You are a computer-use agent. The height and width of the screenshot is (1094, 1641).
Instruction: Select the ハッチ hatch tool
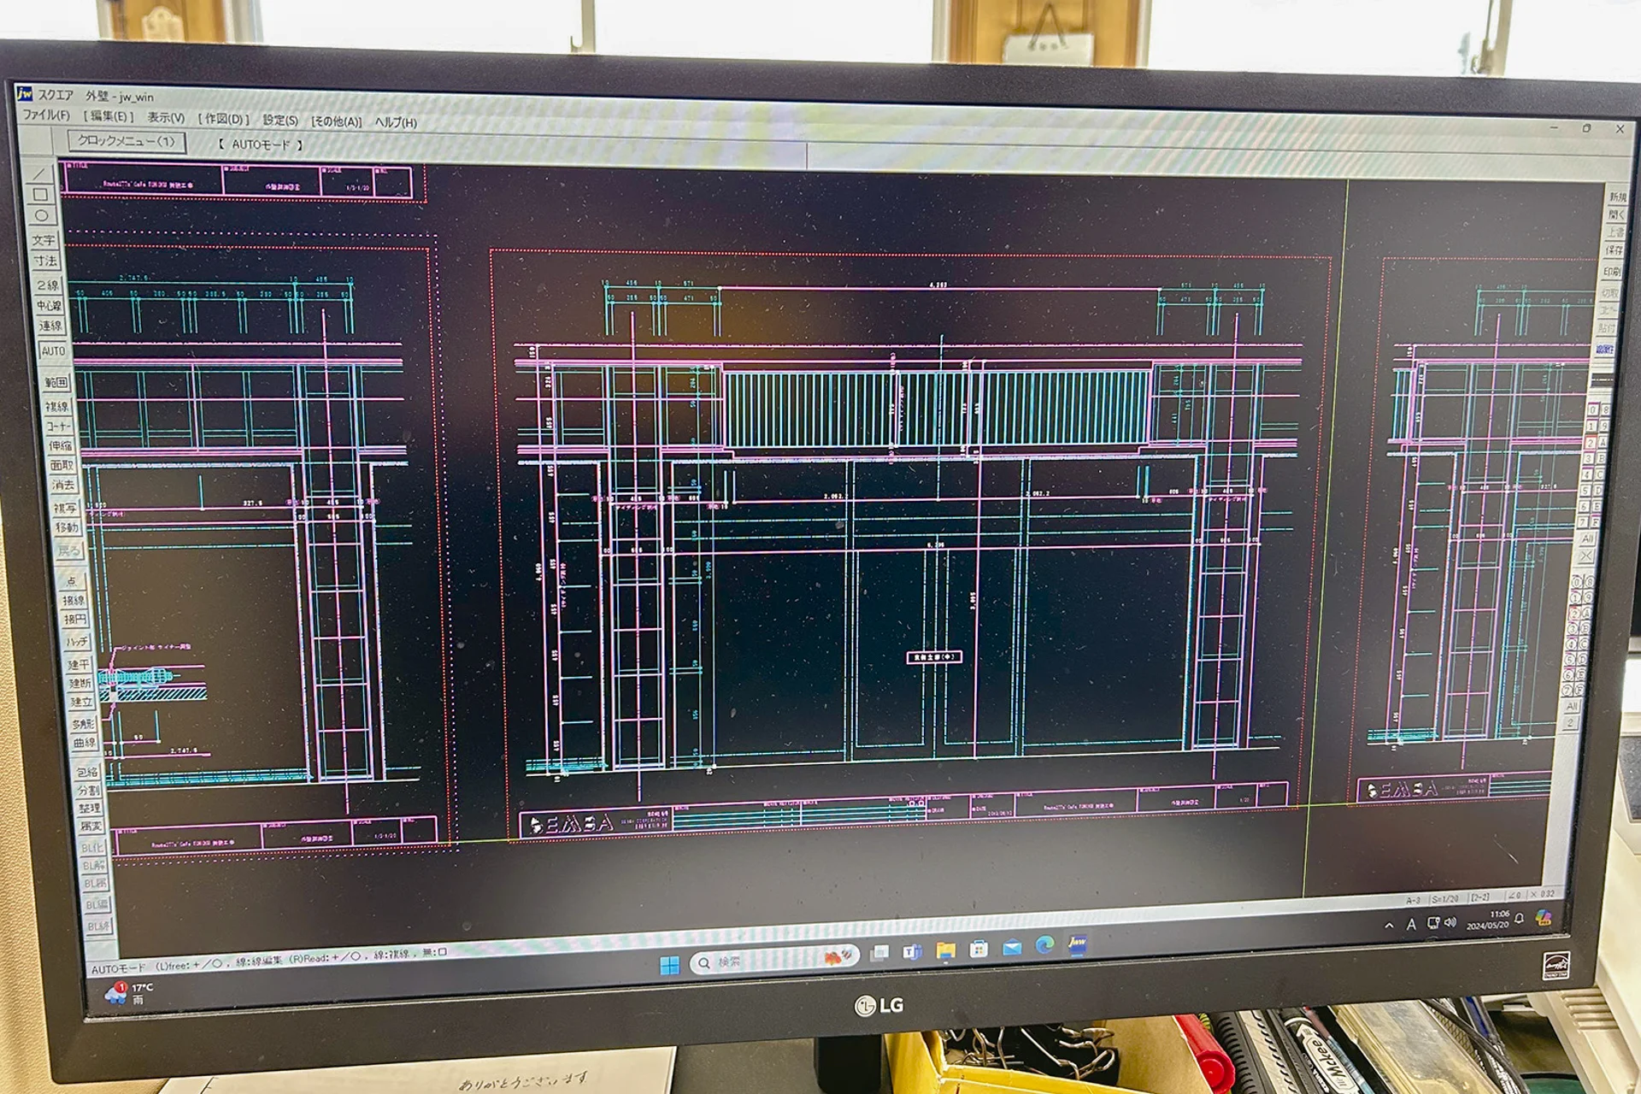[77, 641]
